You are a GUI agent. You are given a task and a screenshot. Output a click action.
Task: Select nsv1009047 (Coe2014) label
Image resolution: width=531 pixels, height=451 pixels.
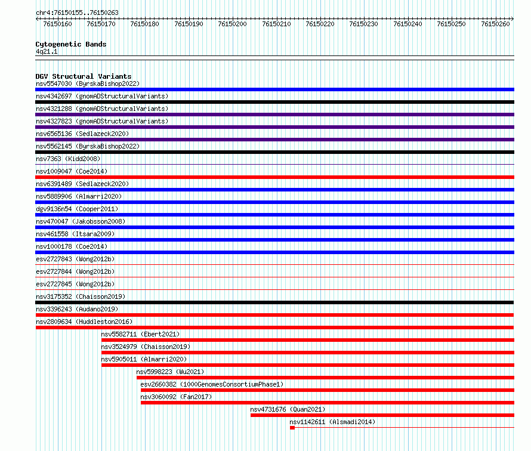(72, 171)
